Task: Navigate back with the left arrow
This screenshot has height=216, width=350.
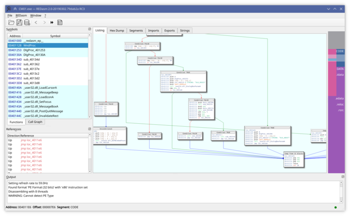Action: pos(36,22)
